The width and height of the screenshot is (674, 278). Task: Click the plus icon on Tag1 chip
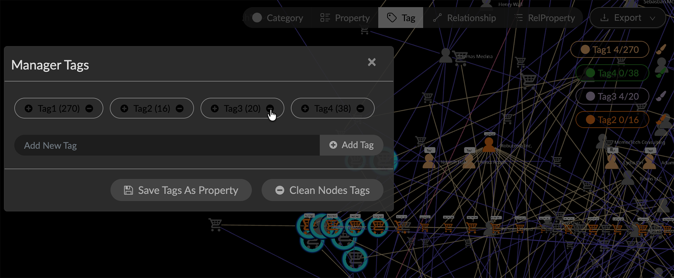tap(29, 108)
